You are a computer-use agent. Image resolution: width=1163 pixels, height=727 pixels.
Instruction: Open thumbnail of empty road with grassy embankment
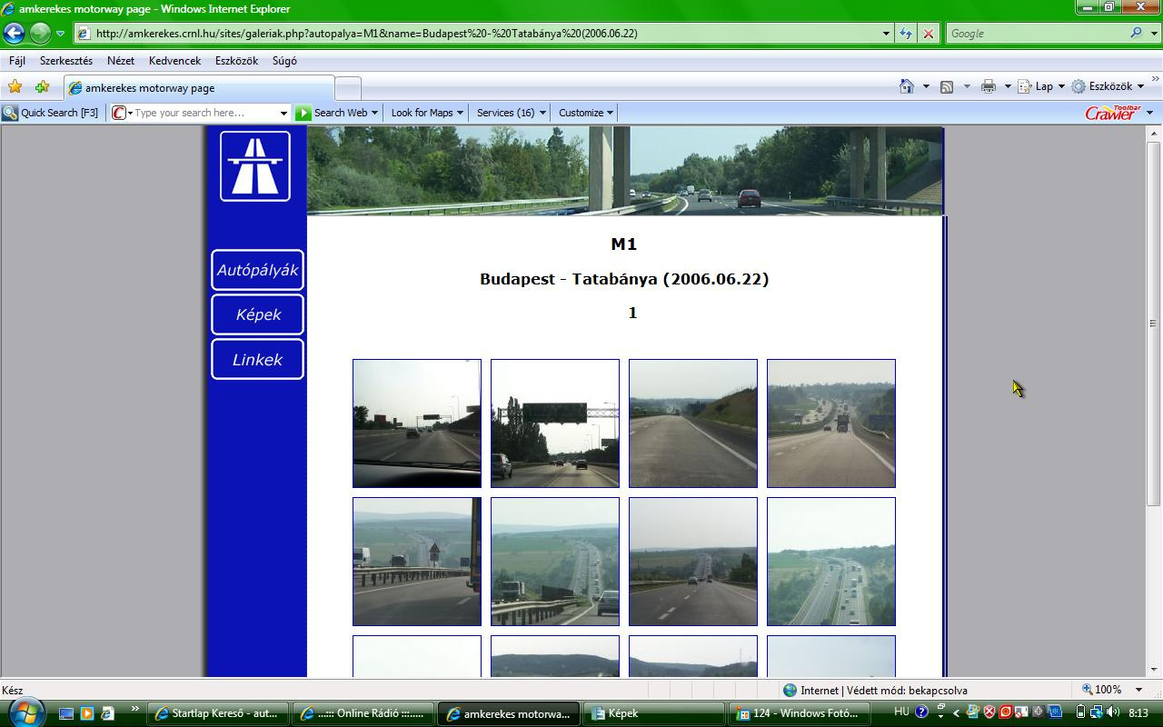pos(693,423)
